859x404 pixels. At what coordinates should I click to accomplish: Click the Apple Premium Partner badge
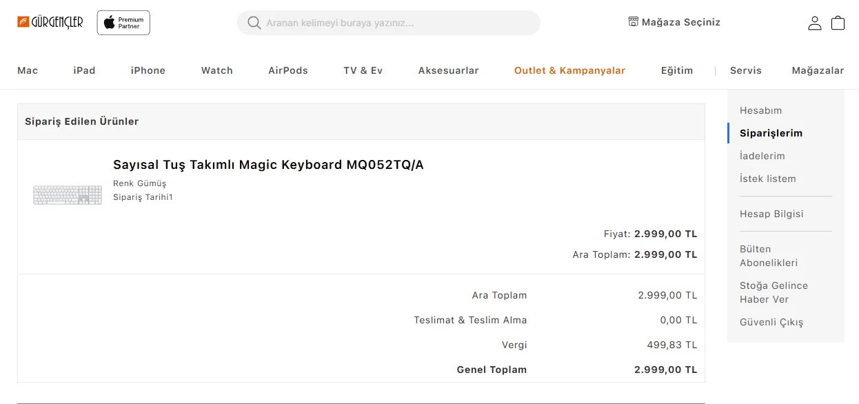click(123, 23)
